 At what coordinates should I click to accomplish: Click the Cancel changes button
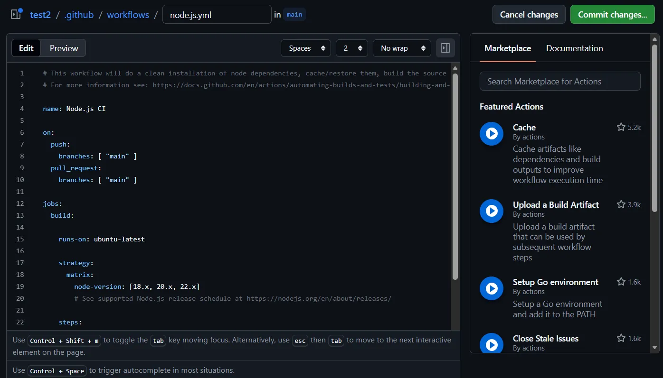coord(529,14)
